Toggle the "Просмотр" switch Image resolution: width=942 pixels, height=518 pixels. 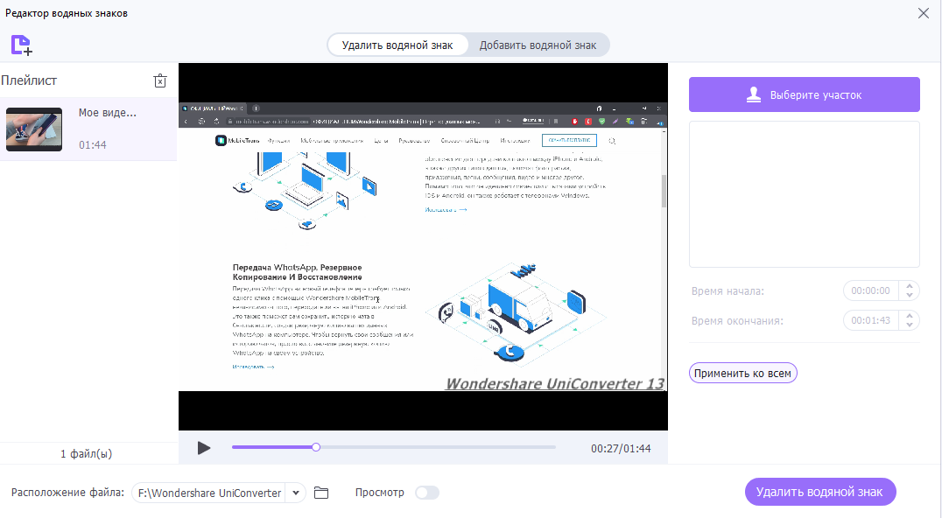coord(427,493)
